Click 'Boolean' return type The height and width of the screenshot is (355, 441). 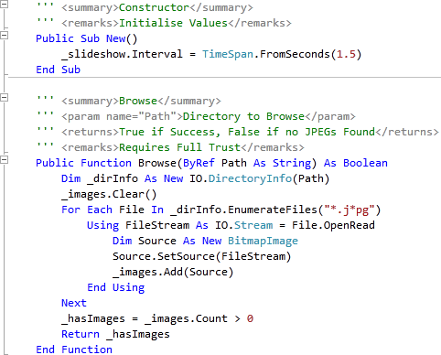coord(365,163)
